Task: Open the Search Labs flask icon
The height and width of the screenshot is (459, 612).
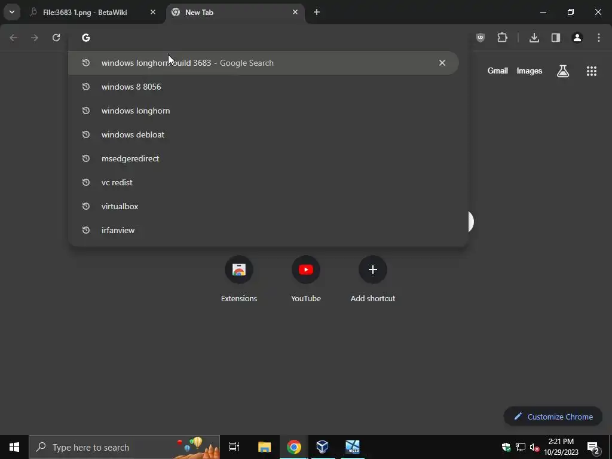Action: 563,71
